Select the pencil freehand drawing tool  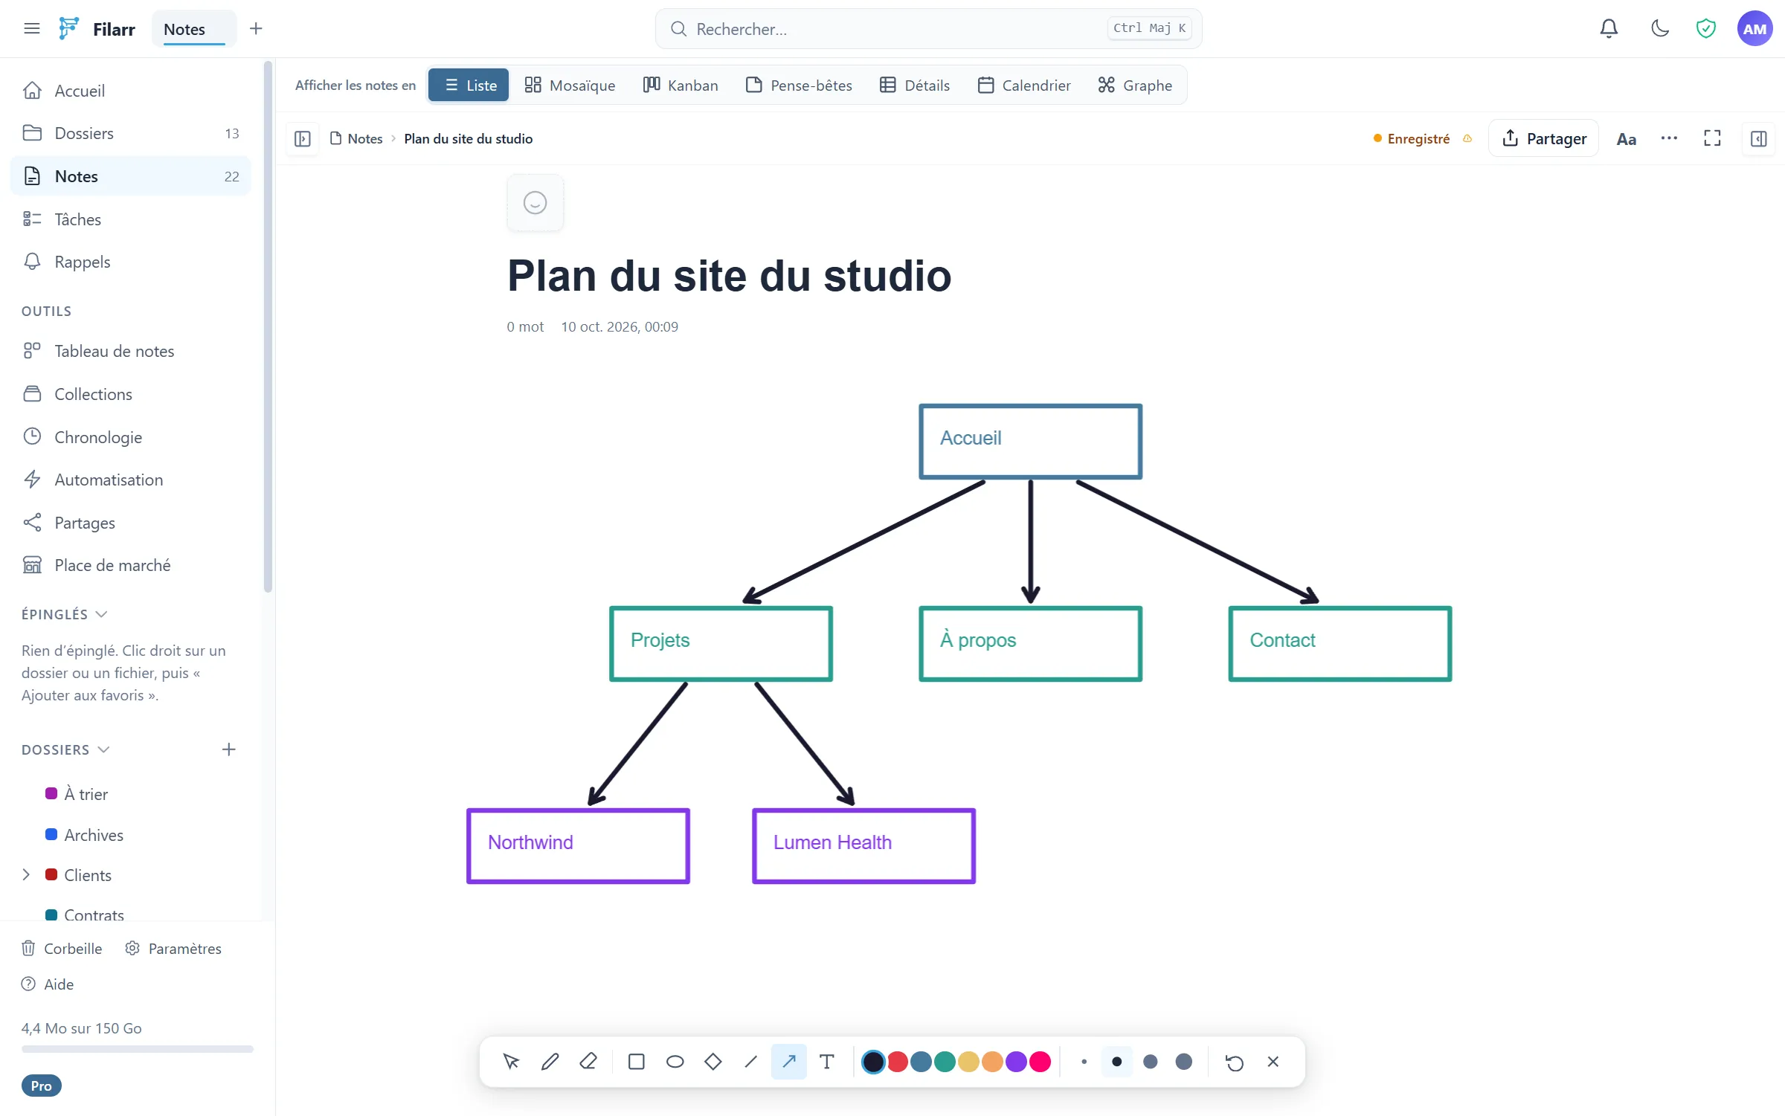coord(550,1062)
